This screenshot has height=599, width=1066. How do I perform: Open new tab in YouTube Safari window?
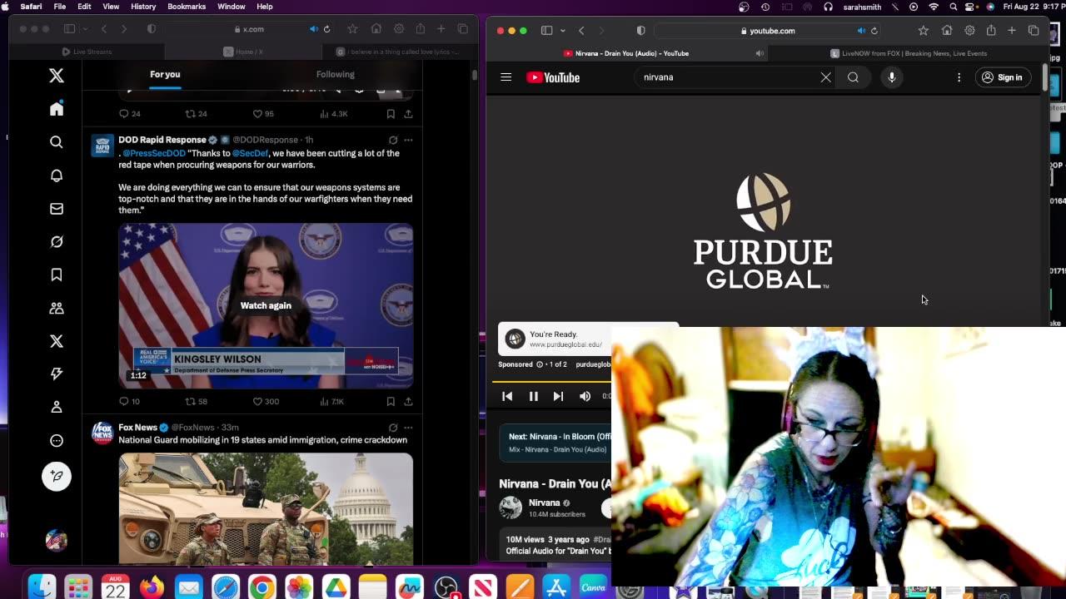(x=1011, y=31)
